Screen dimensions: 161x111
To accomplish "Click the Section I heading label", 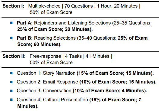I will 13,6.
